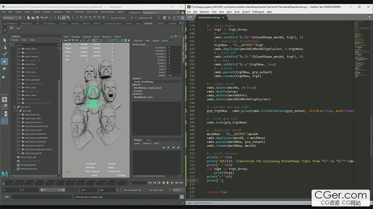Select trgt_head_smile in the Outliner
373x209 pixels.
tap(33, 119)
